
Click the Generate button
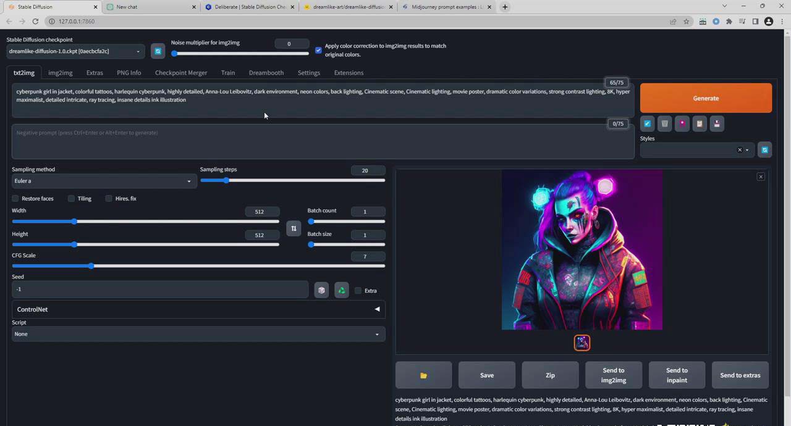pos(706,98)
